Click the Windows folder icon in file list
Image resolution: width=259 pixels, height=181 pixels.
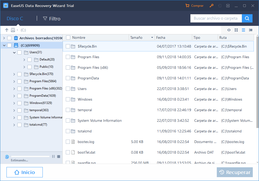[73, 99]
